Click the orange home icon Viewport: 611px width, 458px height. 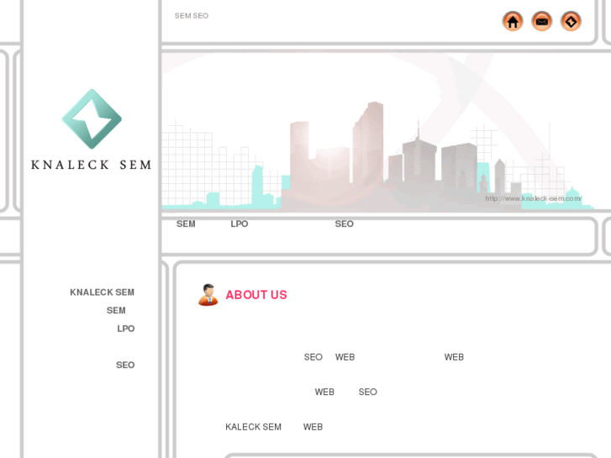pyautogui.click(x=513, y=22)
